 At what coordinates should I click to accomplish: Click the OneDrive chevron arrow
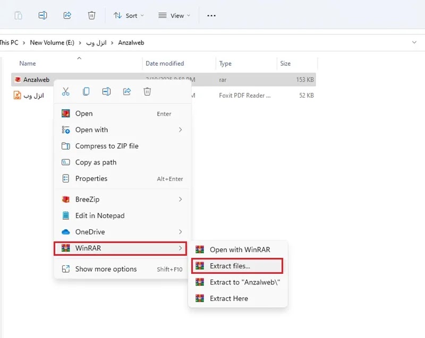(181, 232)
